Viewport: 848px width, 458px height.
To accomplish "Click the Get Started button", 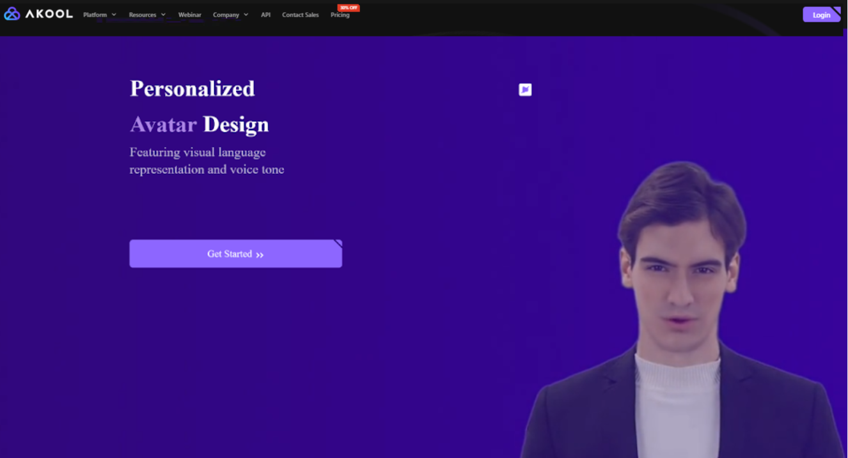I will point(235,254).
